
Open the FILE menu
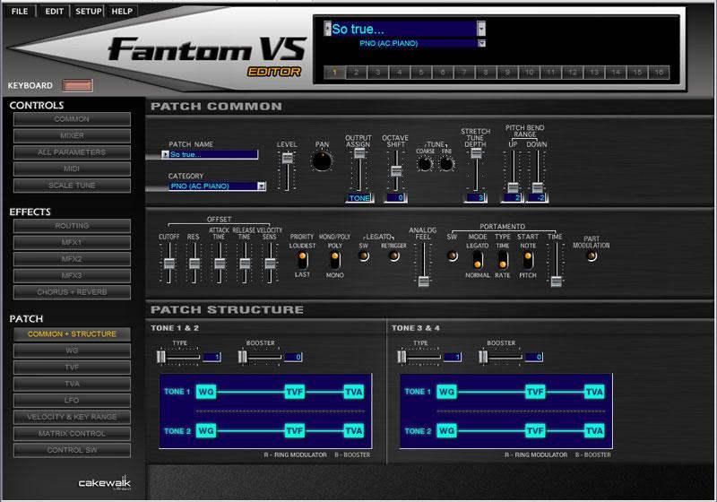[x=20, y=11]
